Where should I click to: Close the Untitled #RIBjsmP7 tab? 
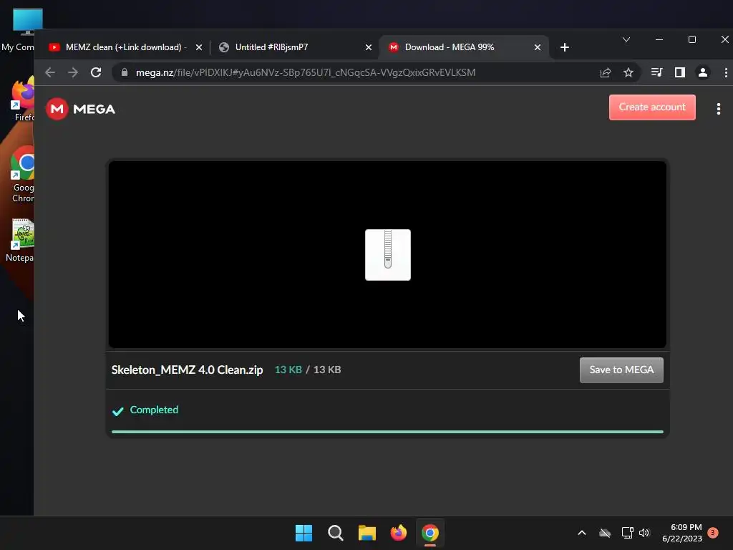369,47
